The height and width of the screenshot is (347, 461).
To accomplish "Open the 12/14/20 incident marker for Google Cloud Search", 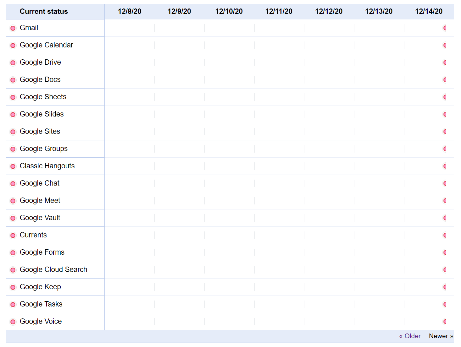I will click(x=445, y=270).
